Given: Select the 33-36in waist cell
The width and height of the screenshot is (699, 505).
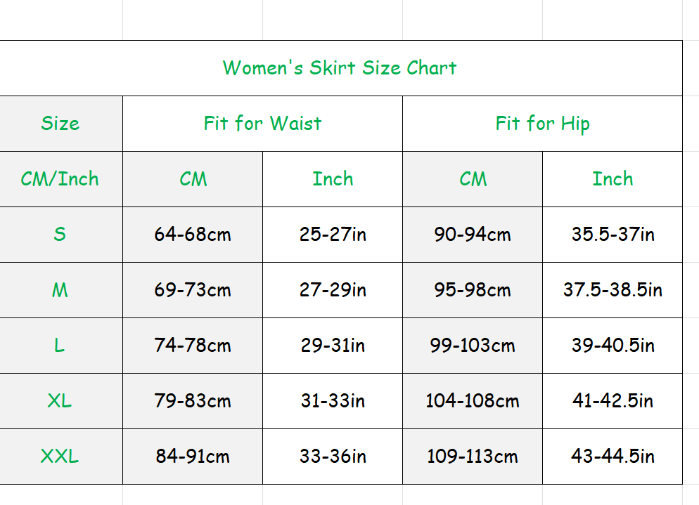Looking at the screenshot, I should pyautogui.click(x=333, y=457).
